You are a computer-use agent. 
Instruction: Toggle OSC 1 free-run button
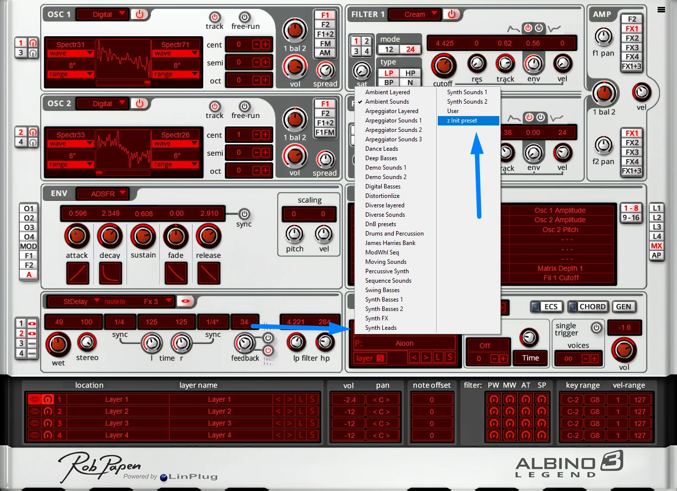click(245, 17)
